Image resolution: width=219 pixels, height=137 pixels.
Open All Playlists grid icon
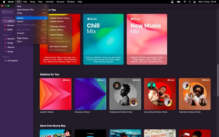[5, 61]
